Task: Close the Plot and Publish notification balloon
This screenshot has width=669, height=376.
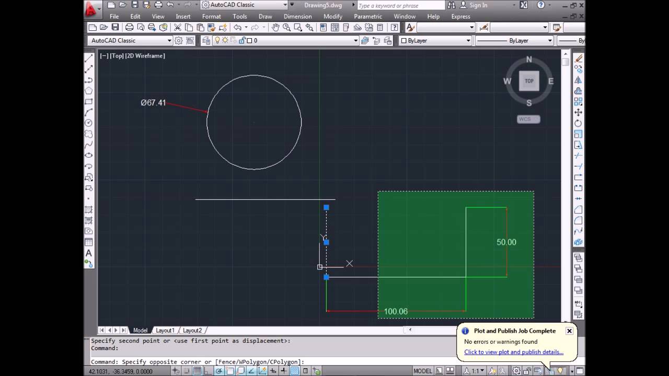Action: click(x=569, y=331)
